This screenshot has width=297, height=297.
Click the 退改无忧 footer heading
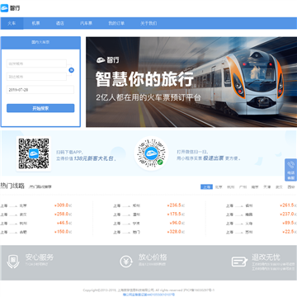266,257
